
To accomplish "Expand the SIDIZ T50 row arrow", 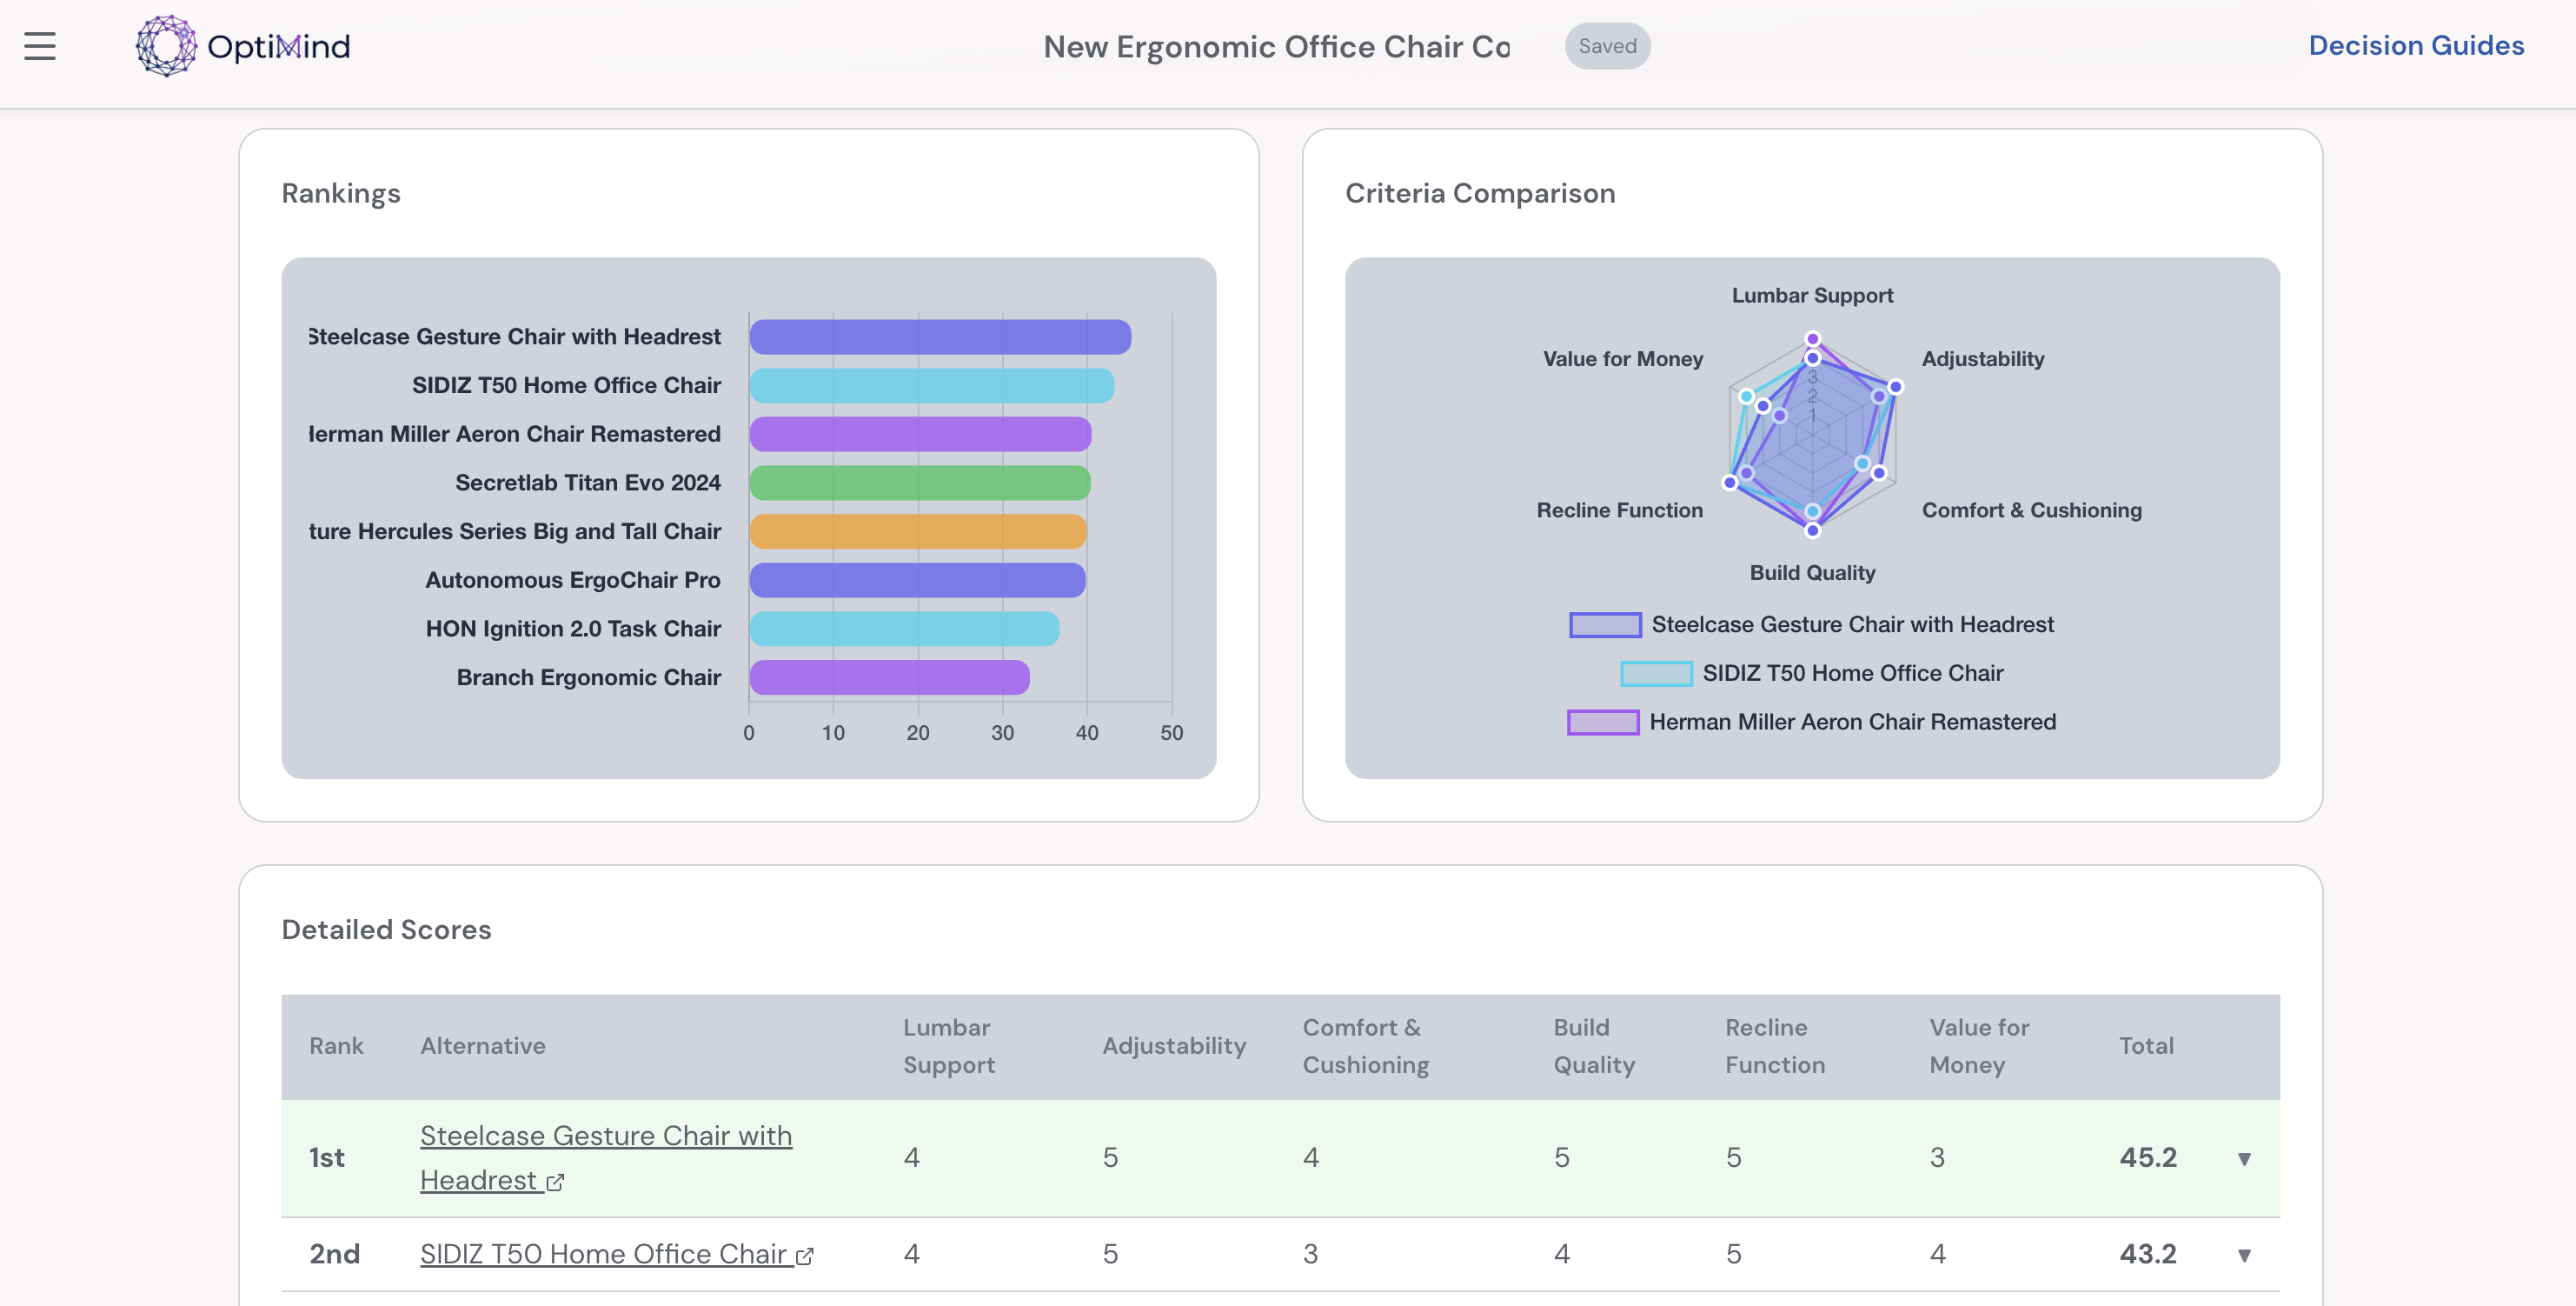I will point(2243,1255).
